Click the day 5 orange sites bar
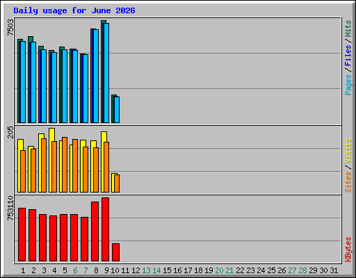The image size is (356, 278). [x=65, y=165]
